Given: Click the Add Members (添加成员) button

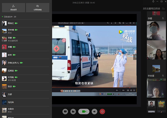Looking at the screenshot, I should 13,8.
